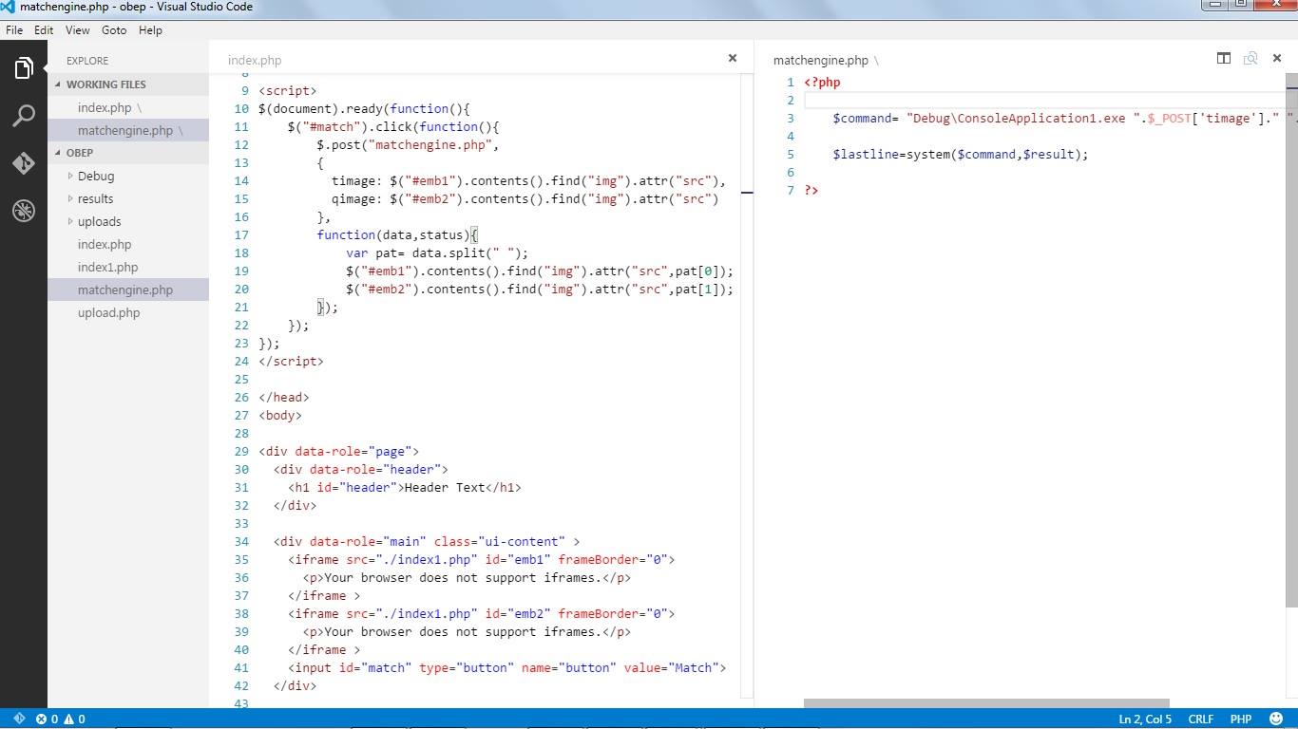Viewport: 1298px width, 729px height.
Task: Click the input id="match" line
Action: [506, 667]
